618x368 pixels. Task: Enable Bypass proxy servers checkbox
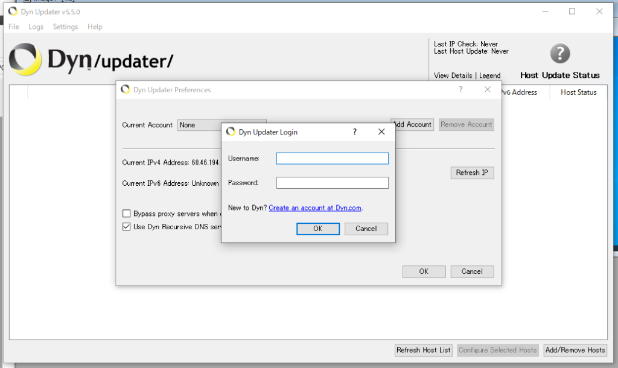(x=127, y=214)
